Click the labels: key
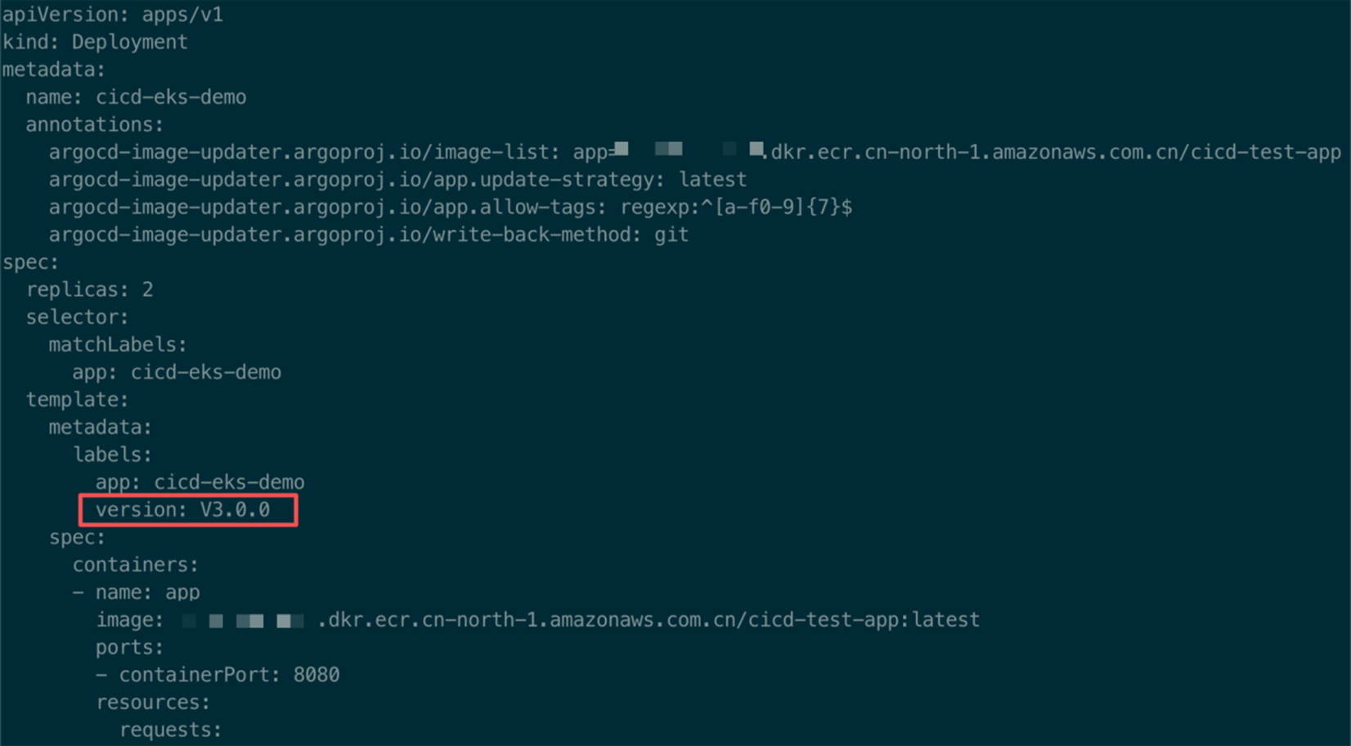Screen dimensions: 1351x746 112,454
